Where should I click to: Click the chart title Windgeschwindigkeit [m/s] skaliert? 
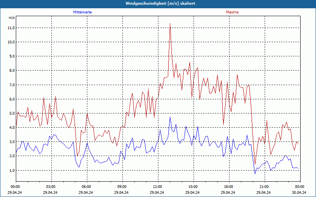point(160,4)
